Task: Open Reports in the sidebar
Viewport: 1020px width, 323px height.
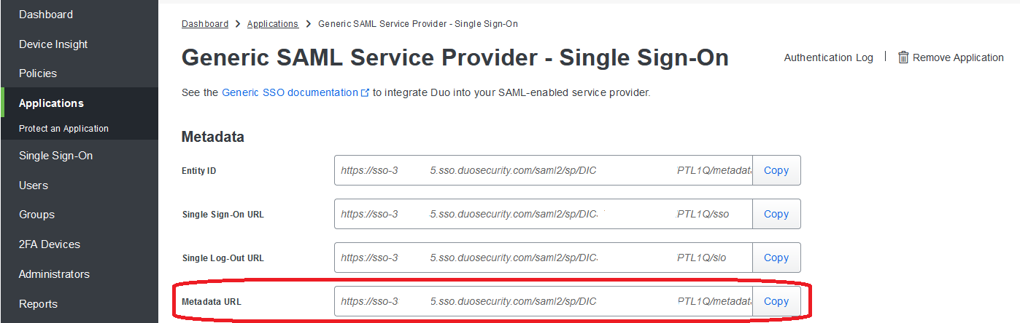Action: (38, 304)
